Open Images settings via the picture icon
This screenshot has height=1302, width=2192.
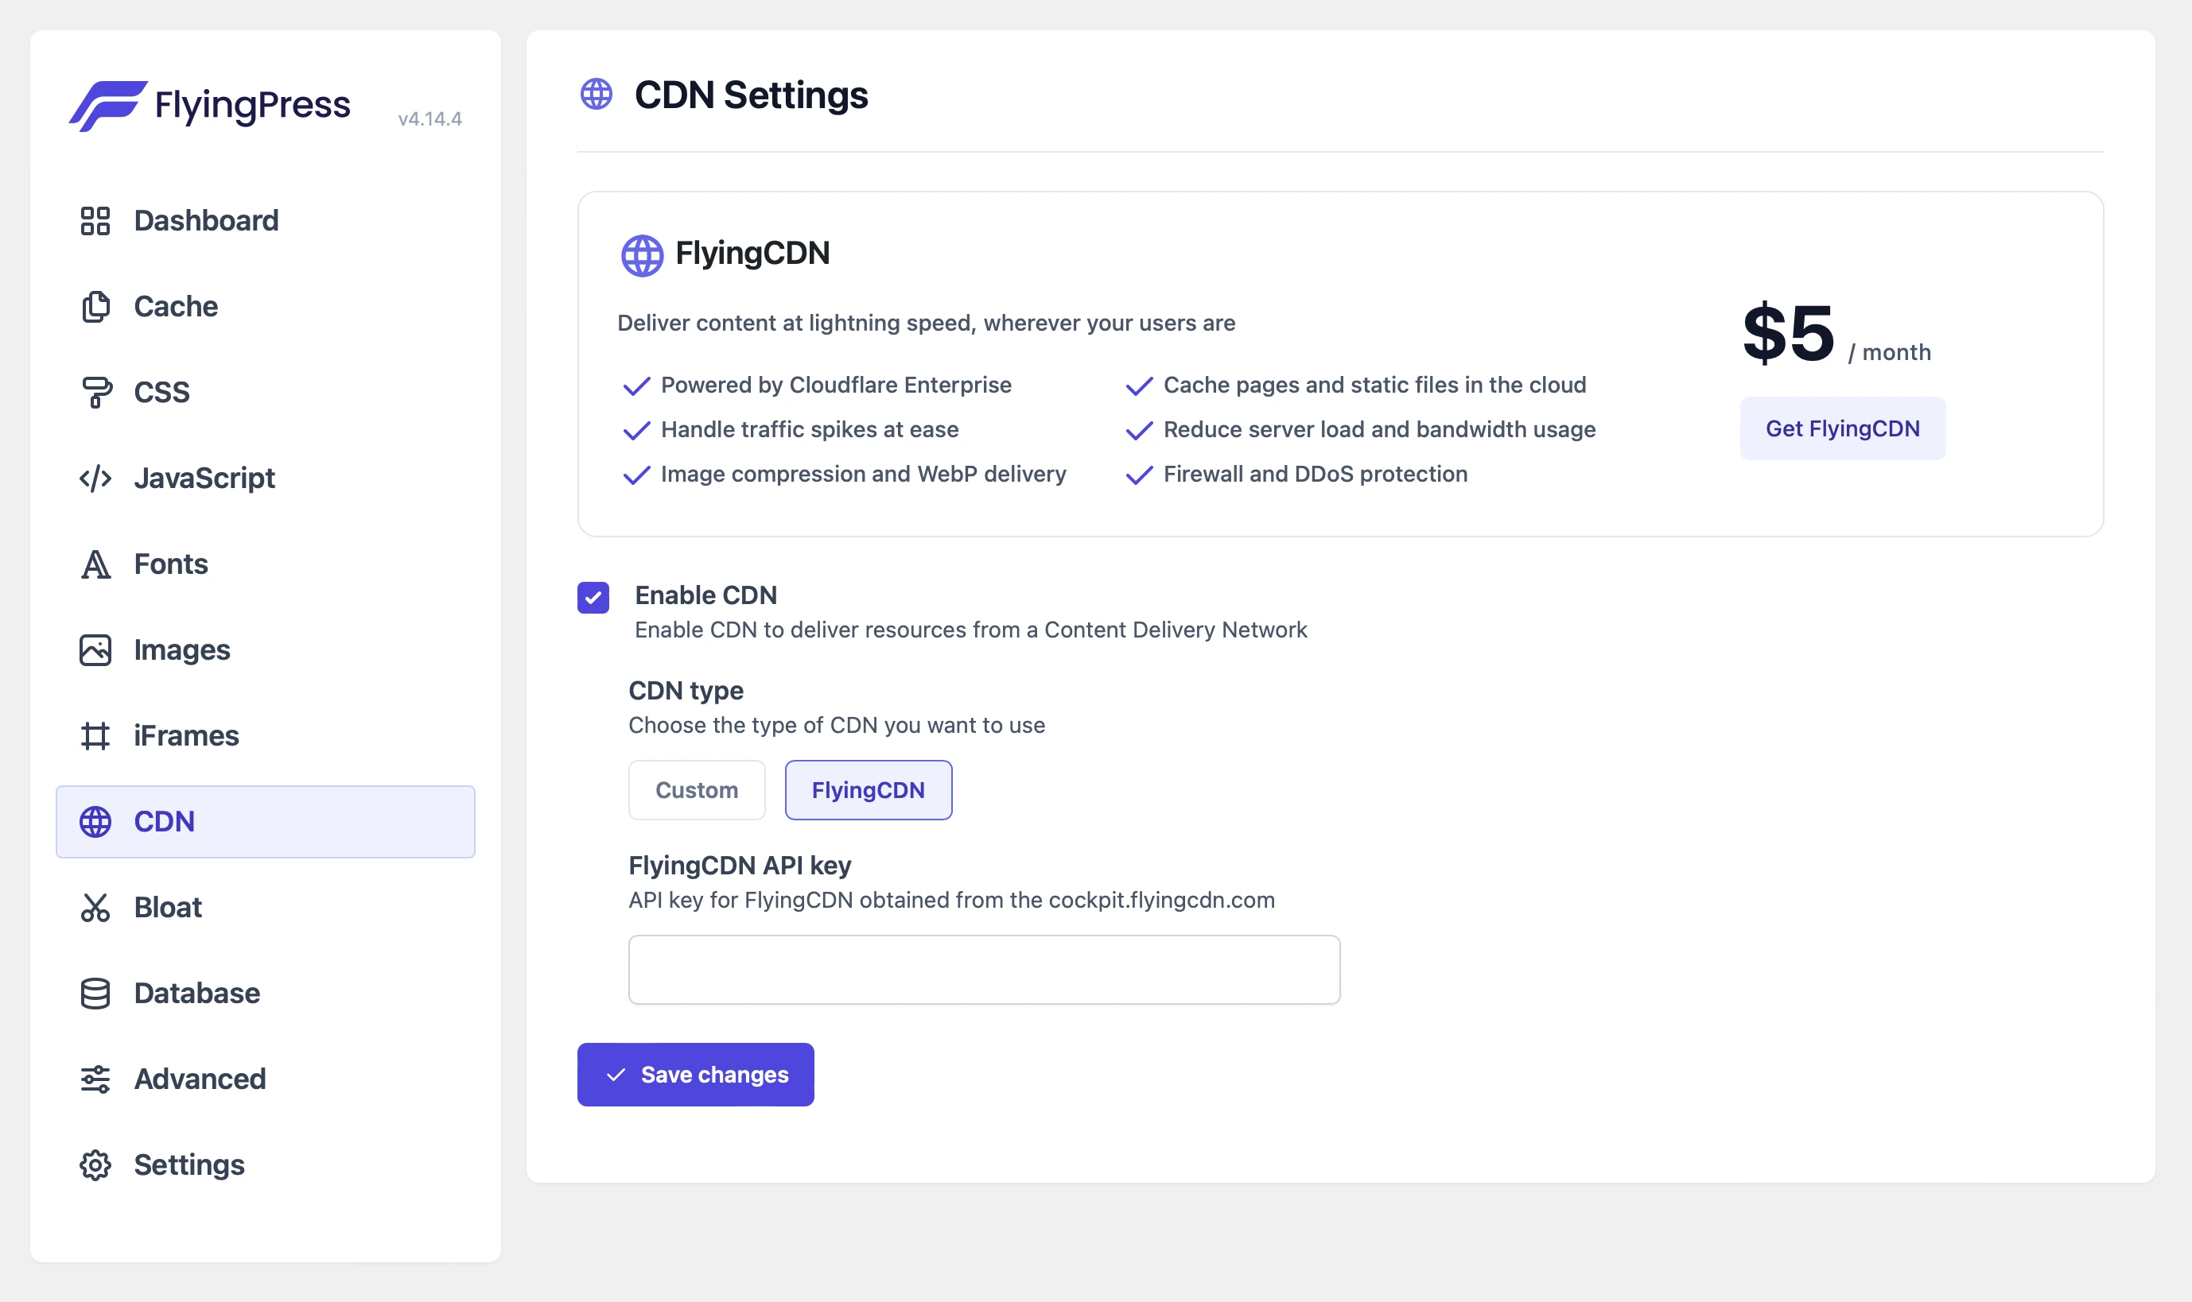coord(95,649)
